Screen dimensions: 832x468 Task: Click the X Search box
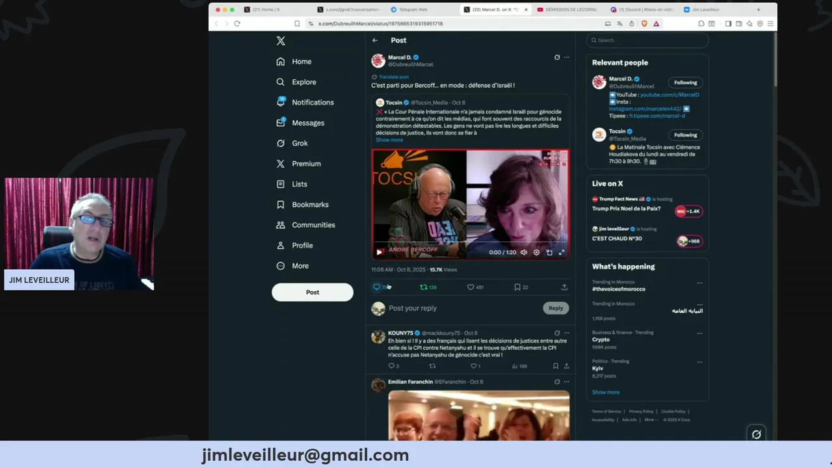pos(647,40)
